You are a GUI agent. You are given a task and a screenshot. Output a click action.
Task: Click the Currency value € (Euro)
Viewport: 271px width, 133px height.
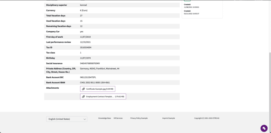[84, 11]
